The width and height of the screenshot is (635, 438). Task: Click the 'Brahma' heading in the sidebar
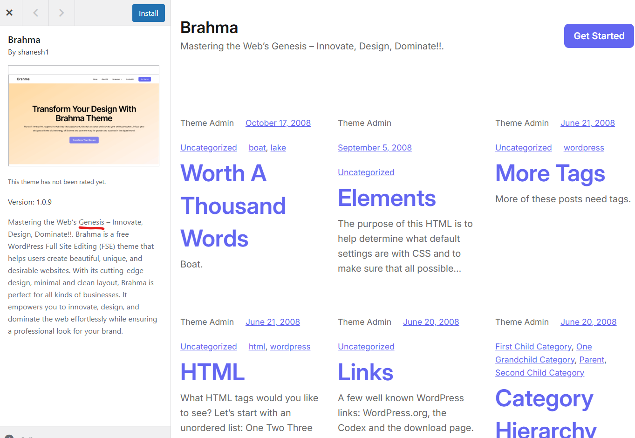pos(24,40)
